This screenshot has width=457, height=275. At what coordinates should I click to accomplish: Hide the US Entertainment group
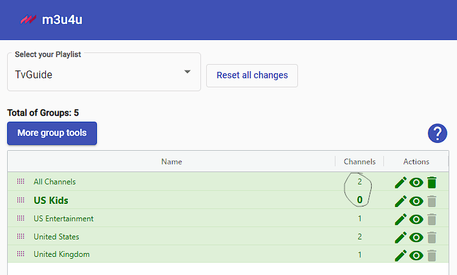click(x=416, y=219)
